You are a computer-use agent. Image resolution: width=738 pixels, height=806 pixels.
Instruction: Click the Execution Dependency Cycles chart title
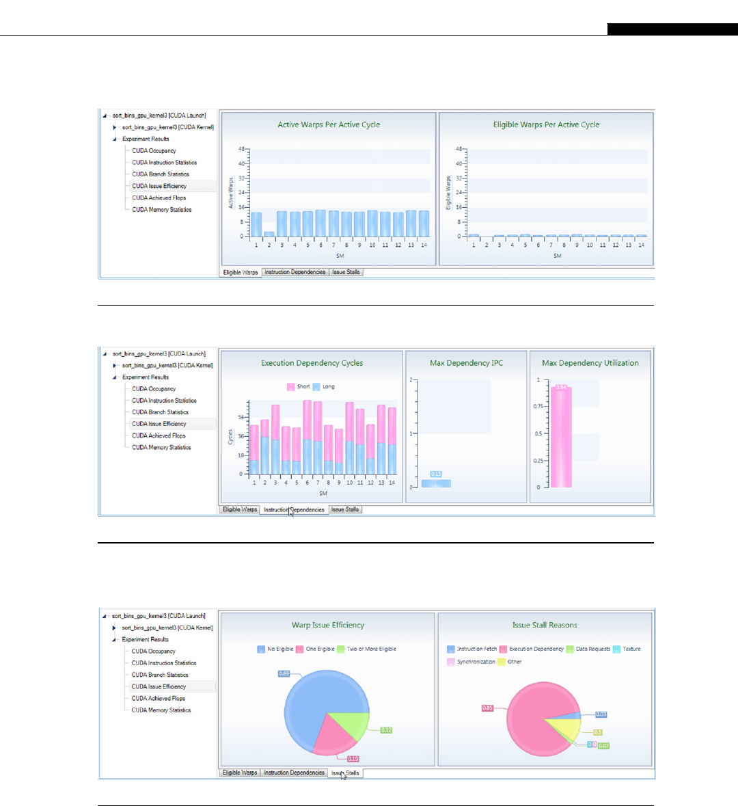[x=312, y=363]
